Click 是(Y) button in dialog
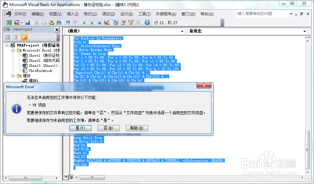This screenshot has height=184, width=314. (x=80, y=128)
